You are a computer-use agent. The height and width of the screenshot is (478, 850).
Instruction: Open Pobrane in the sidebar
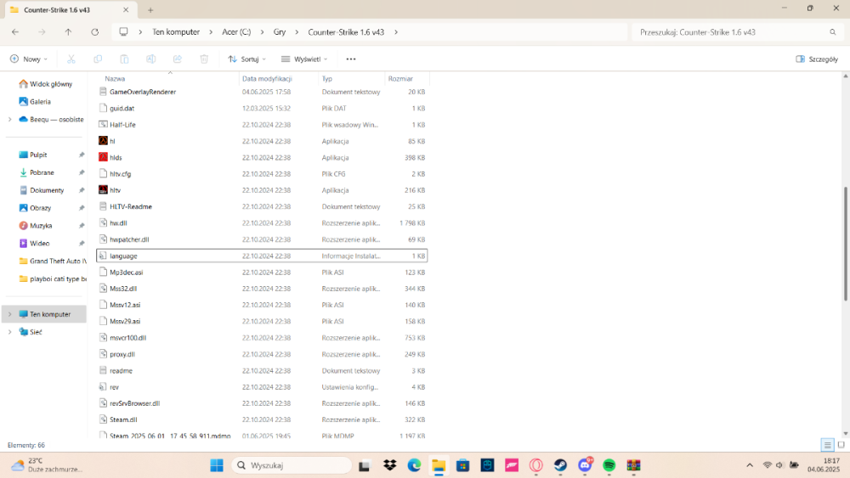(42, 172)
